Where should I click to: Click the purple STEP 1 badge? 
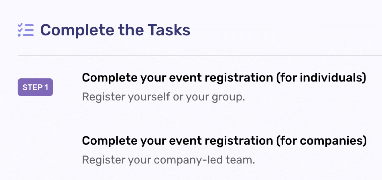click(35, 87)
